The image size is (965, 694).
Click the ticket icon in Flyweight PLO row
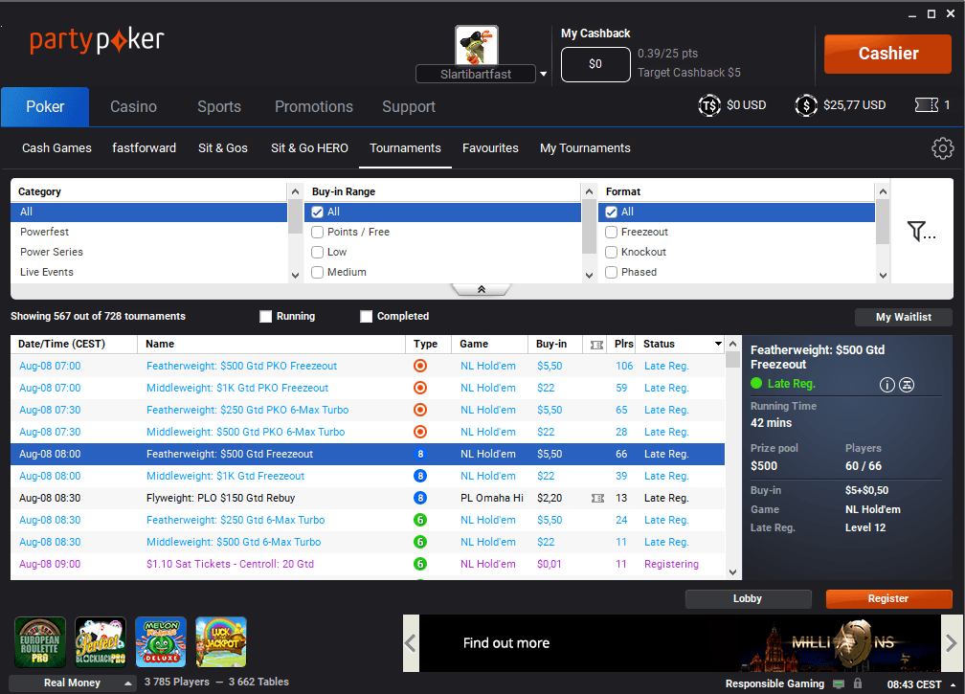click(x=597, y=499)
